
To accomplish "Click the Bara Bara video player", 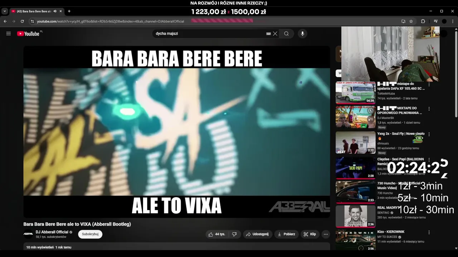I will (177, 132).
